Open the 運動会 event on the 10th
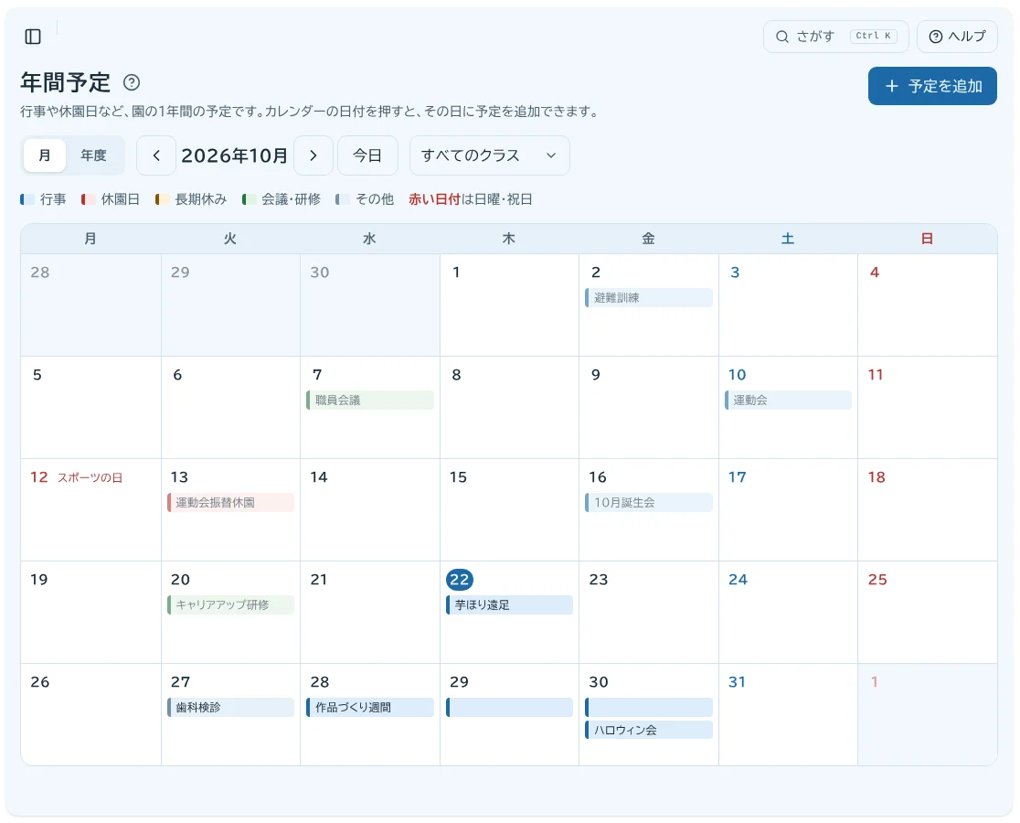Screen dimensions: 1020x823 click(788, 401)
